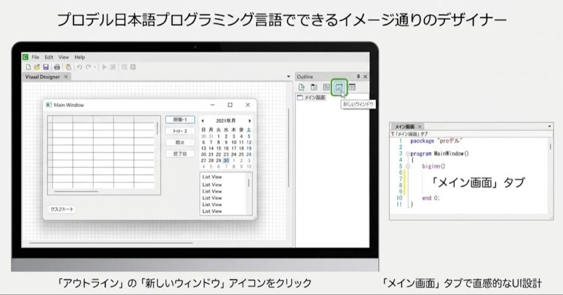Close the メイン画面 code editor tab
563x295 pixels.
[420, 126]
